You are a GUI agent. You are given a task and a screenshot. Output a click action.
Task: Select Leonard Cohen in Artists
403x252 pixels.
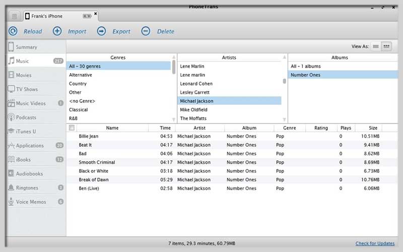pyautogui.click(x=229, y=84)
